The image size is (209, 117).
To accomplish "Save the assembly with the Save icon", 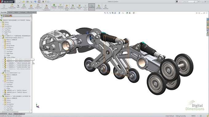I will tap(27, 2).
